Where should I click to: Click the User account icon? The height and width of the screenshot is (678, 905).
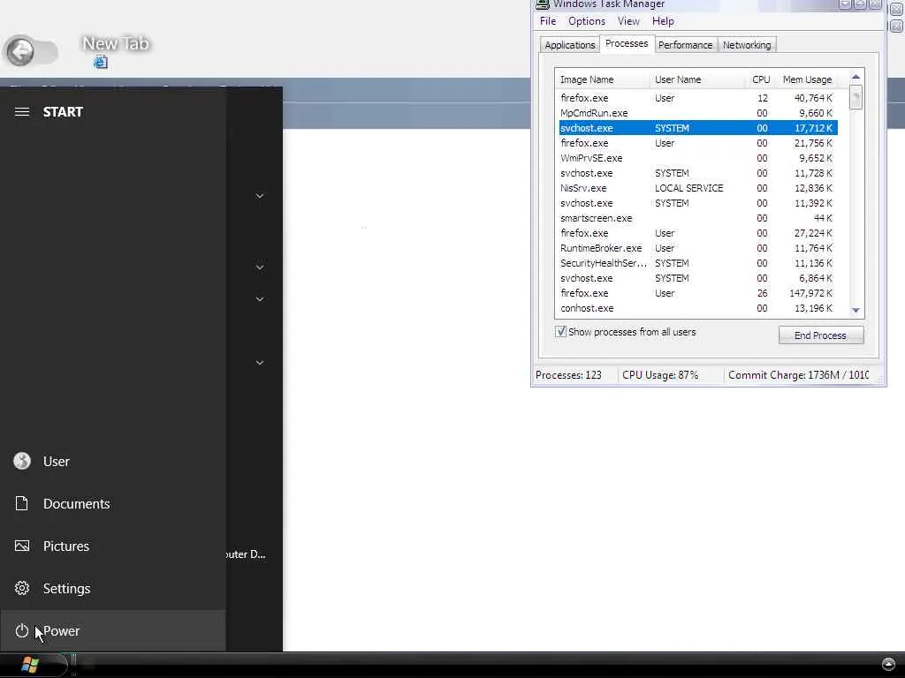click(x=22, y=461)
